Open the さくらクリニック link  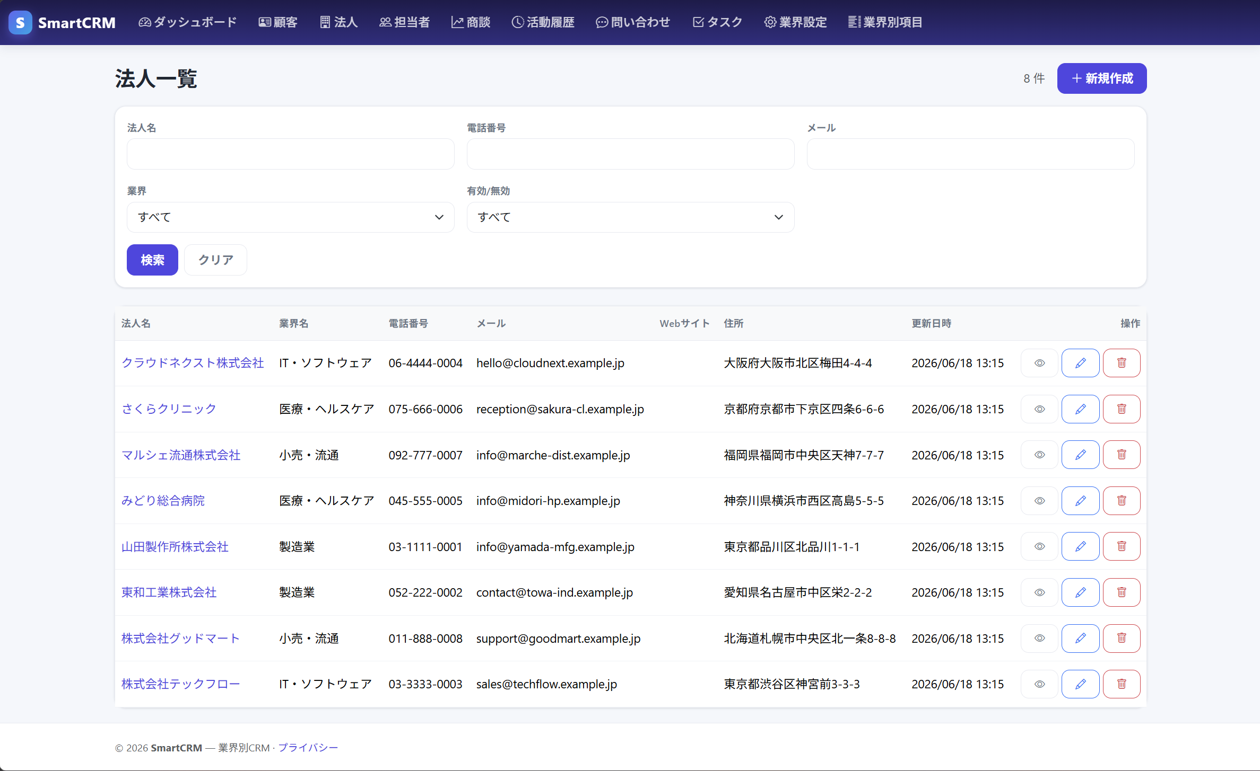(169, 409)
